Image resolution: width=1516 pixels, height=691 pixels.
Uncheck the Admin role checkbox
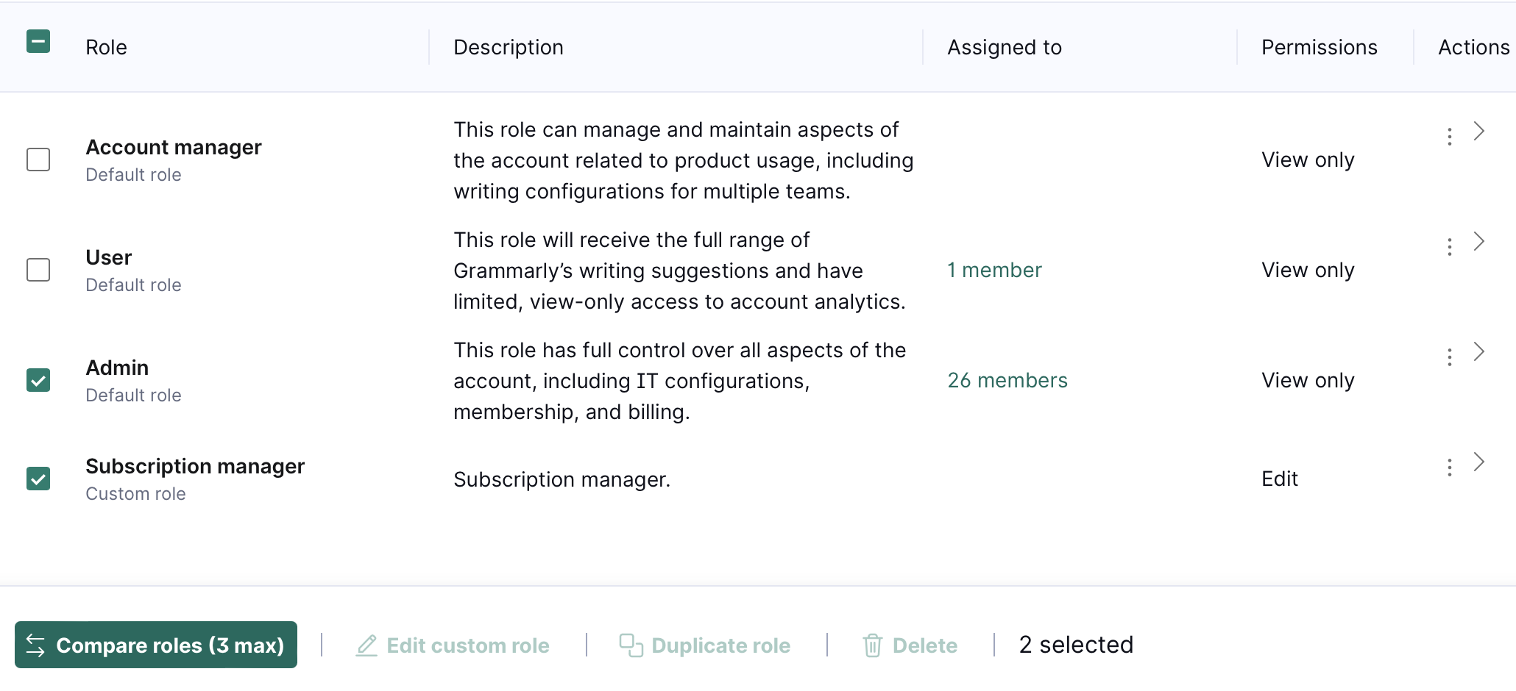38,380
